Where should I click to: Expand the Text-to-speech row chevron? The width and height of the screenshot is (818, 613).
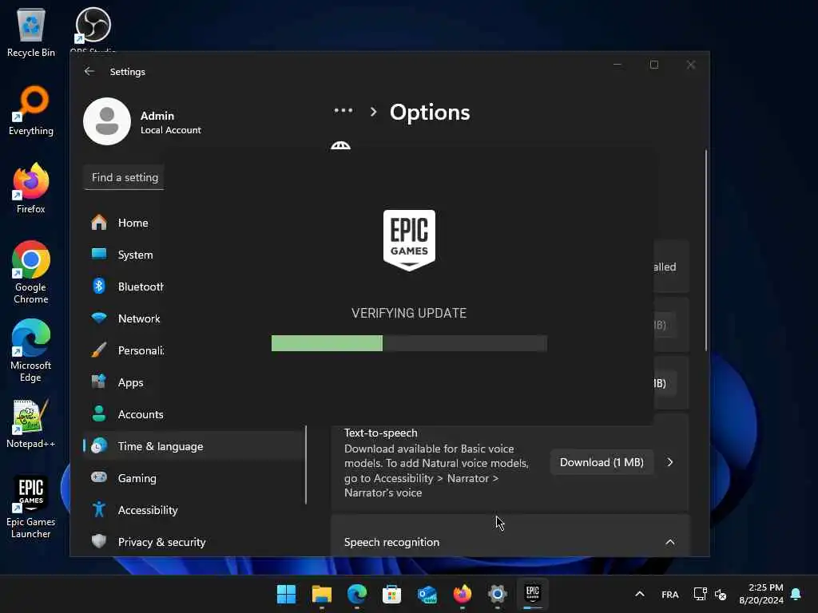pyautogui.click(x=670, y=462)
